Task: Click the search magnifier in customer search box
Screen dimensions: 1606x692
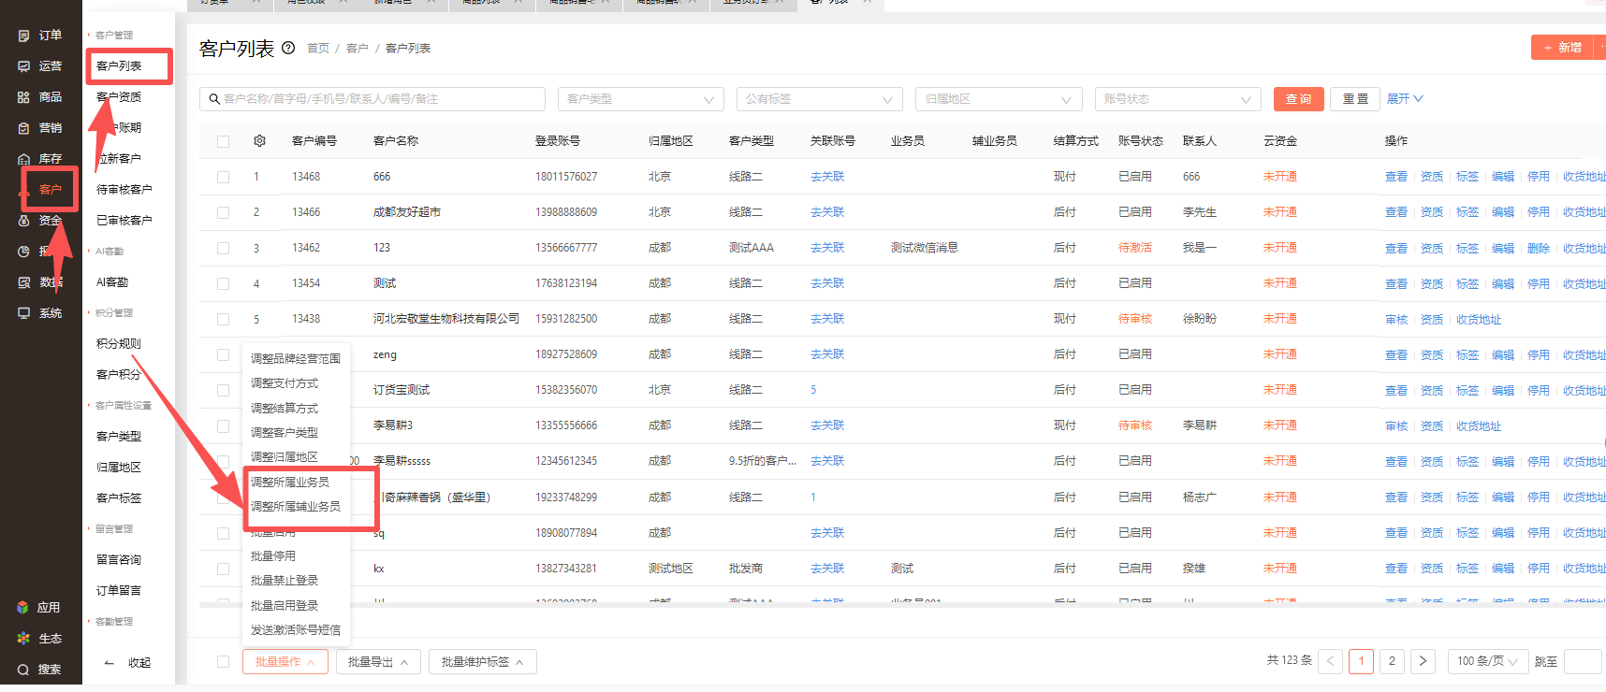Action: [214, 99]
